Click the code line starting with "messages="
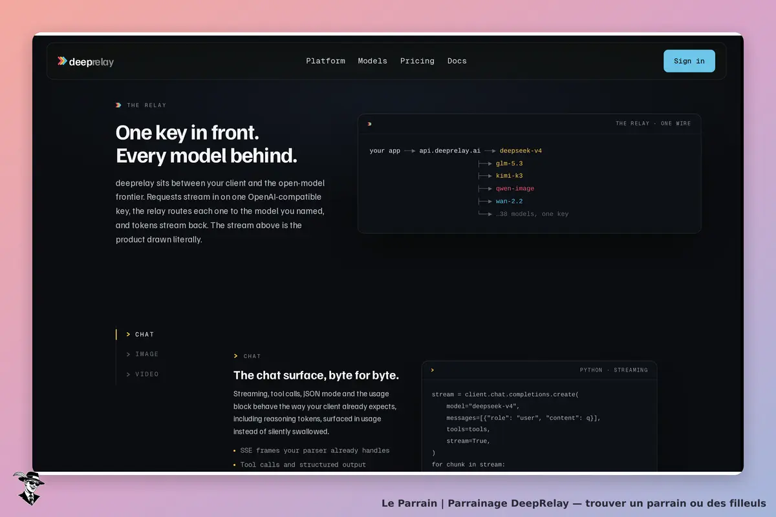776x517 pixels. click(523, 417)
